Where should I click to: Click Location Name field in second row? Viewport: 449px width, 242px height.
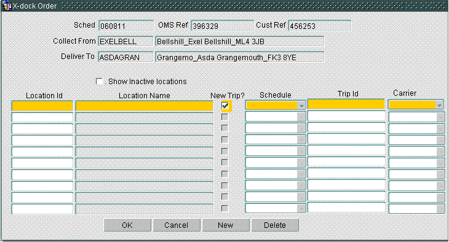(145, 117)
